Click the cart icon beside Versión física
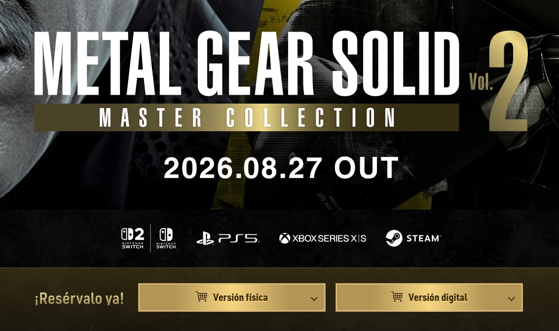Viewport: 559px width, 331px height. [201, 296]
